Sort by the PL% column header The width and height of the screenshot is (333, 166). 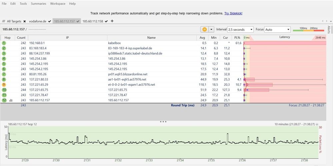click(237, 38)
